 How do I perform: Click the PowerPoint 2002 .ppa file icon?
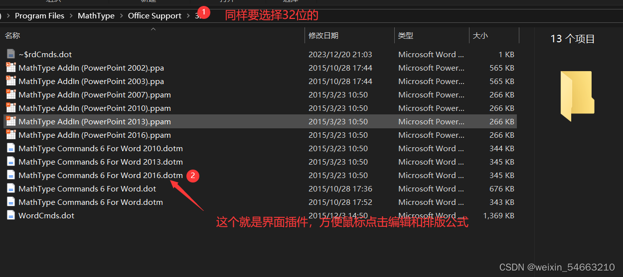(x=11, y=68)
